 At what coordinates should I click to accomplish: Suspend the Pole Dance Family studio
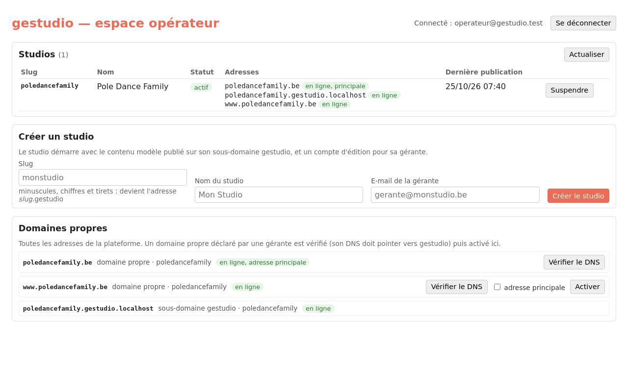pyautogui.click(x=569, y=90)
